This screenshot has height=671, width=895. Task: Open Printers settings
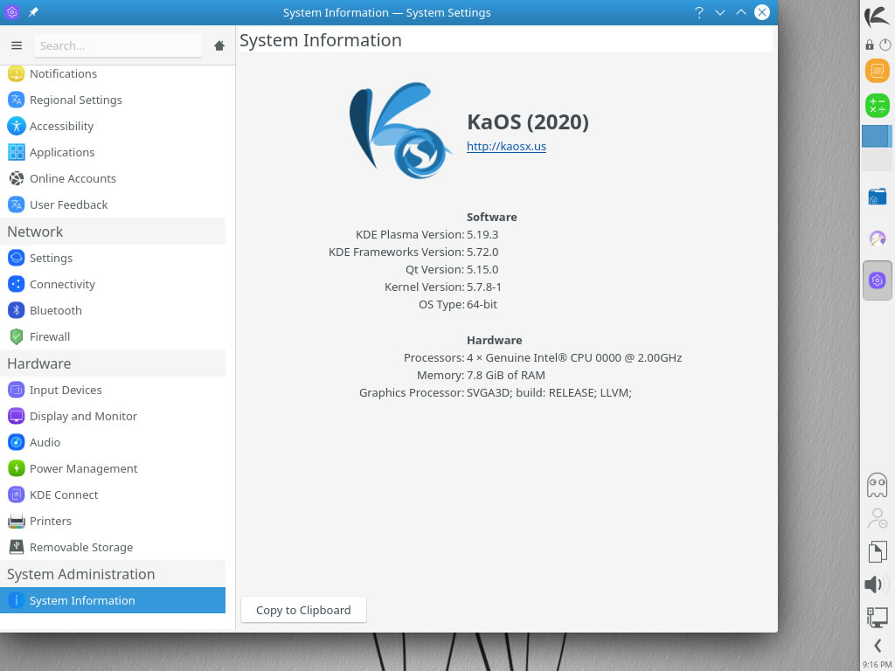click(x=113, y=521)
